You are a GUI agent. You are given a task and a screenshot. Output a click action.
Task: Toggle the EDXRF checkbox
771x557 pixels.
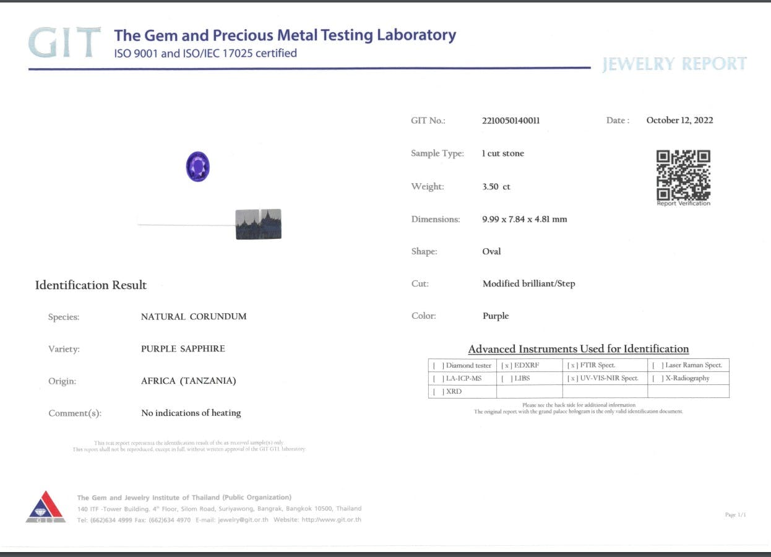507,365
